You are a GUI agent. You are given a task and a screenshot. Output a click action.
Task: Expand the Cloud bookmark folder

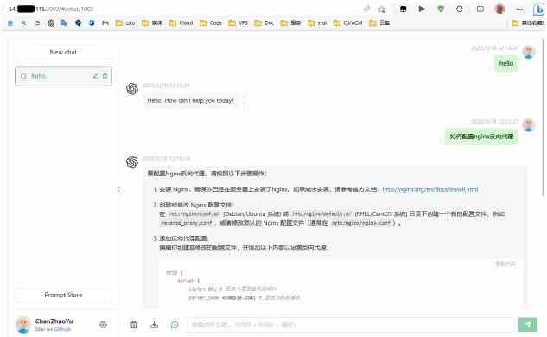[x=181, y=23]
